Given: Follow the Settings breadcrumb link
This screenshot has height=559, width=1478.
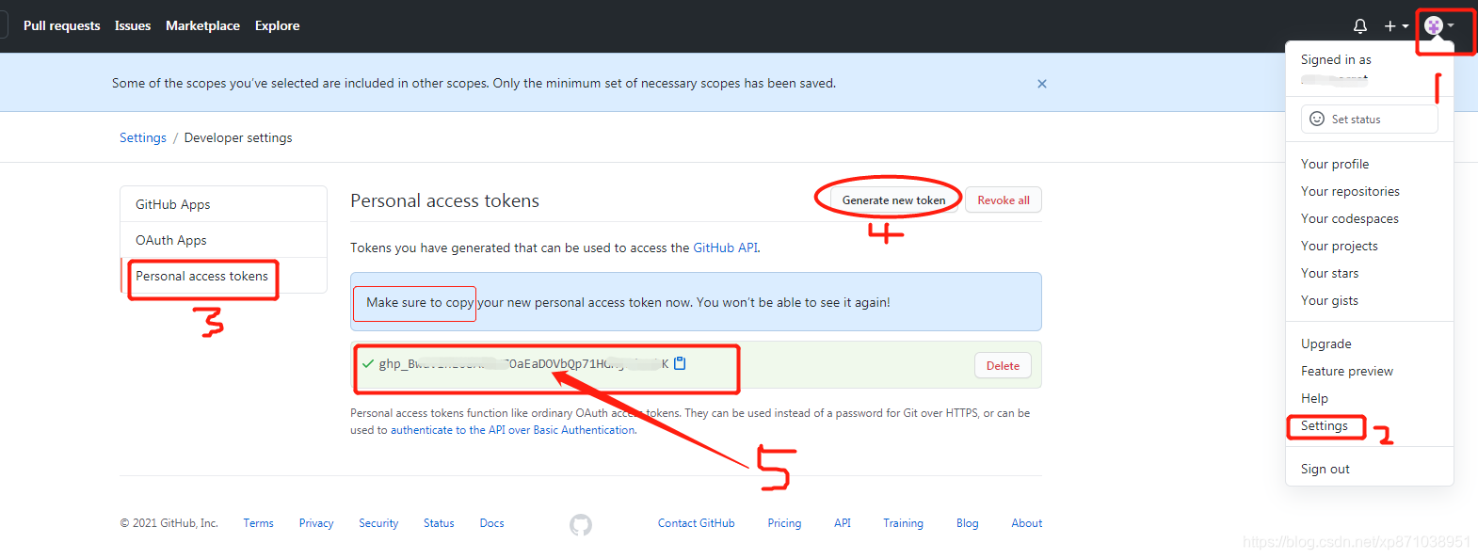Looking at the screenshot, I should [x=143, y=137].
